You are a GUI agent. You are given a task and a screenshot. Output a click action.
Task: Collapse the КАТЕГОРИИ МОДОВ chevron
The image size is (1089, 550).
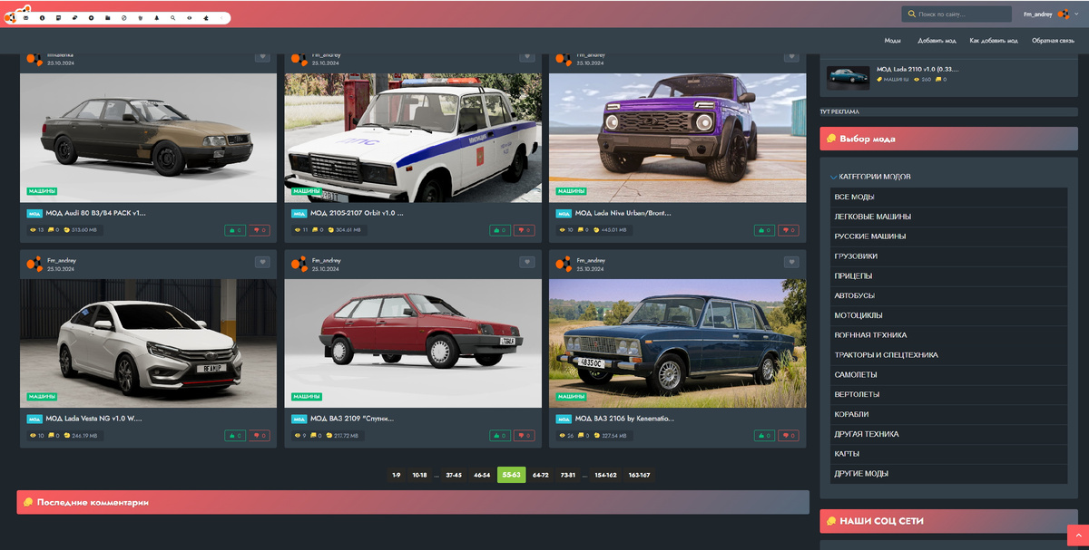(833, 177)
